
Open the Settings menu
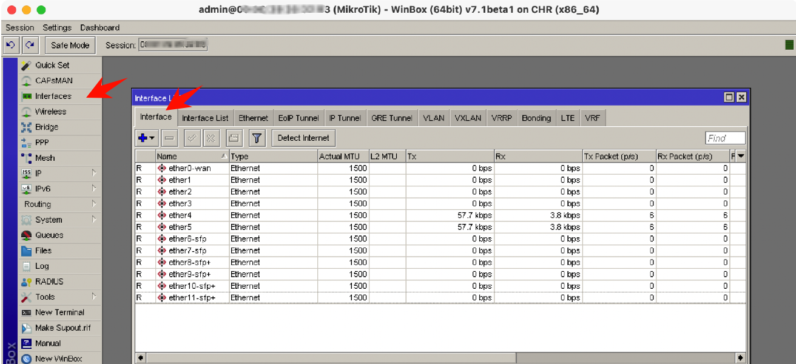click(x=57, y=27)
